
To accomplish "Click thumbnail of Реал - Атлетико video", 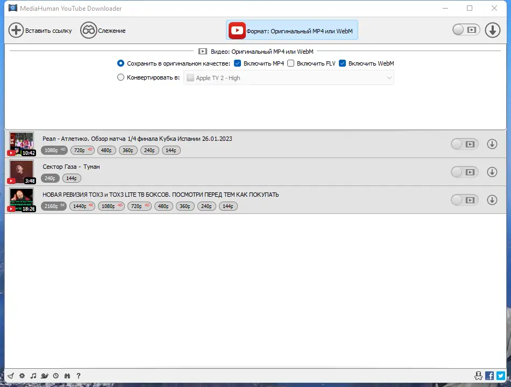I will click(x=22, y=144).
